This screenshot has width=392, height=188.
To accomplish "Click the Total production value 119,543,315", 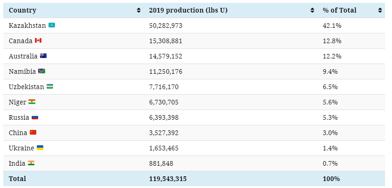I will [168, 179].
